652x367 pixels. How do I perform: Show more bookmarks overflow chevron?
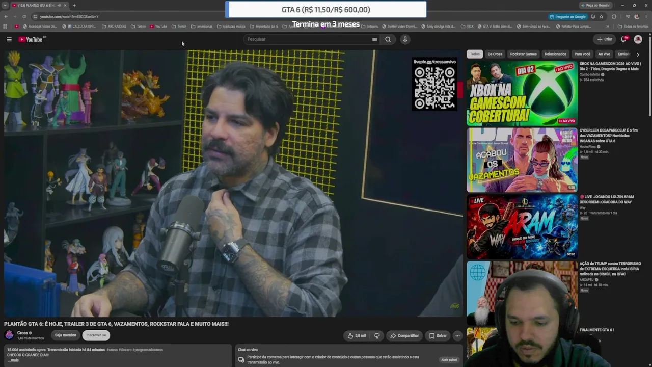(x=607, y=27)
